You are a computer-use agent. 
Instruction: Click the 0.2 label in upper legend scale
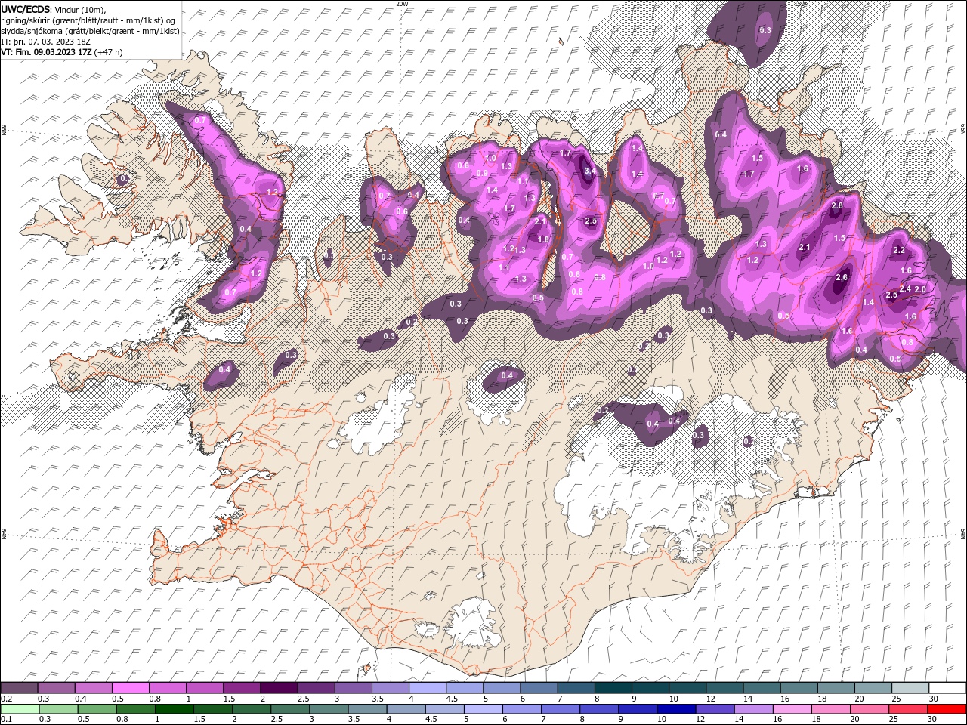(6, 699)
